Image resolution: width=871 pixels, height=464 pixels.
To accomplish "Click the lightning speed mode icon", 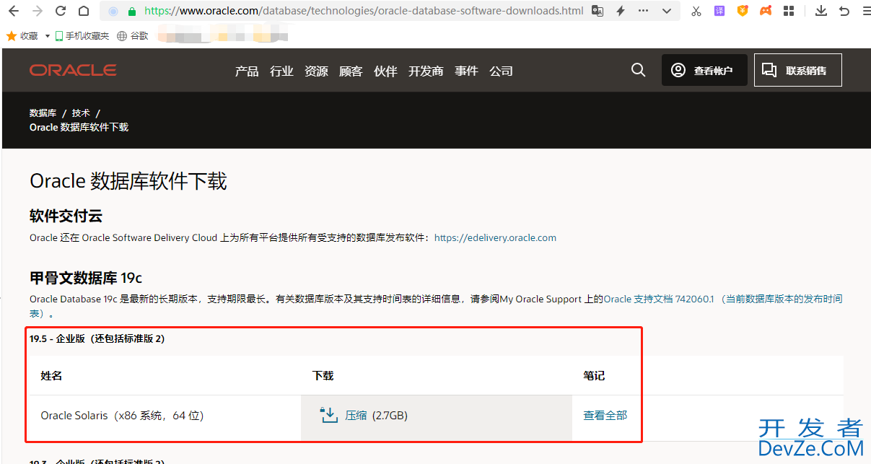I will click(621, 11).
